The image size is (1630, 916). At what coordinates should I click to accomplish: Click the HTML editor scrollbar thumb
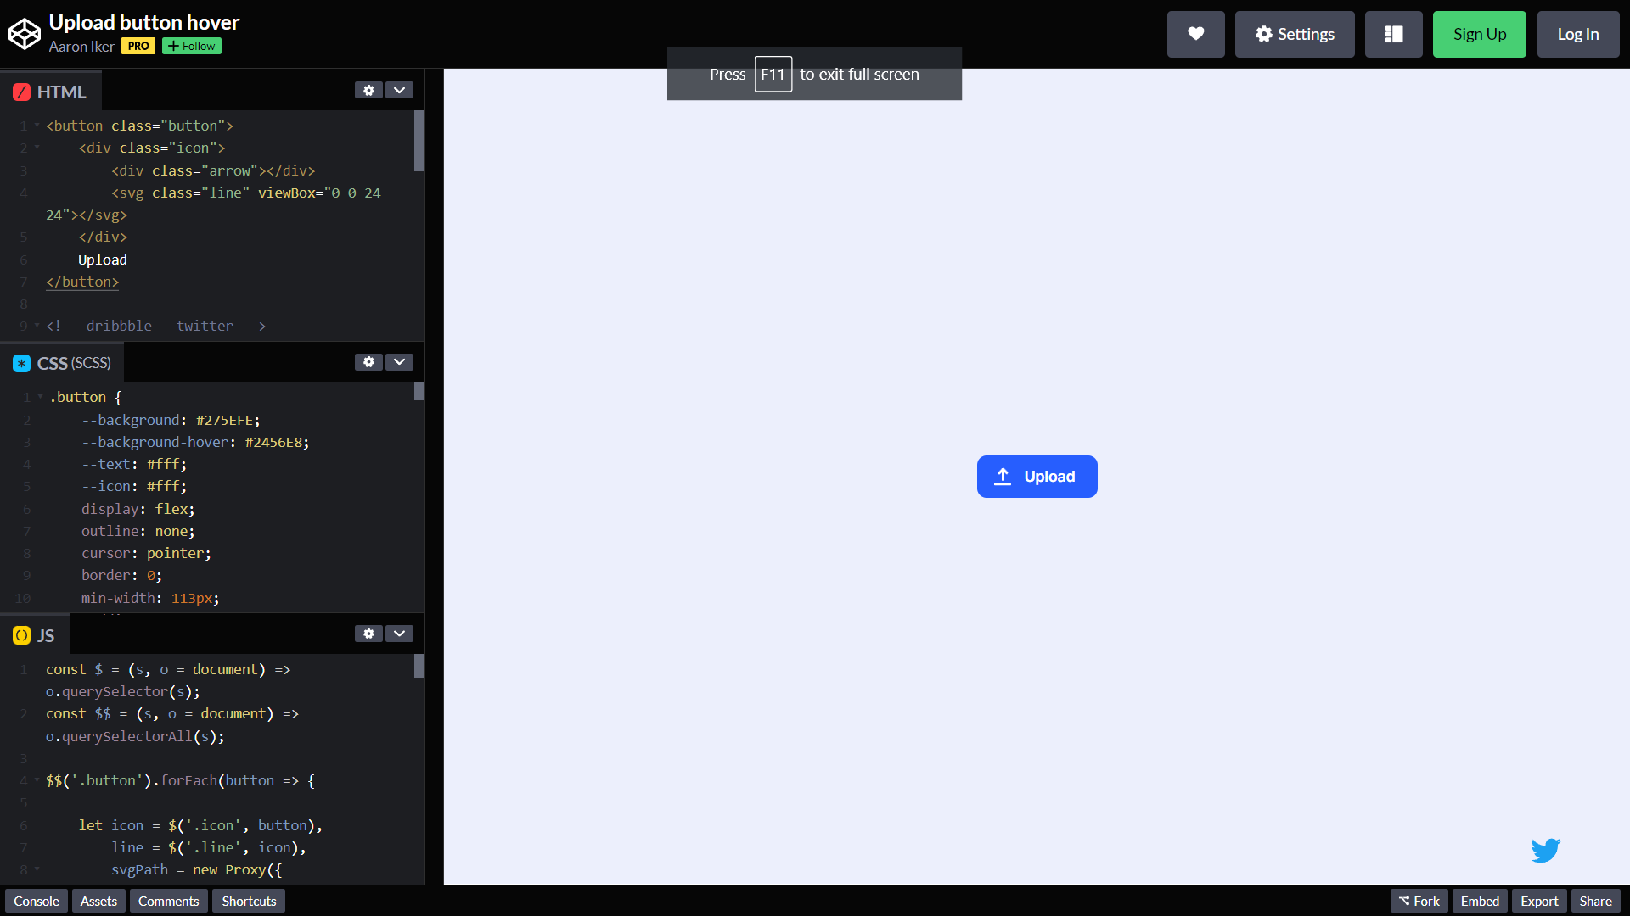coord(419,141)
